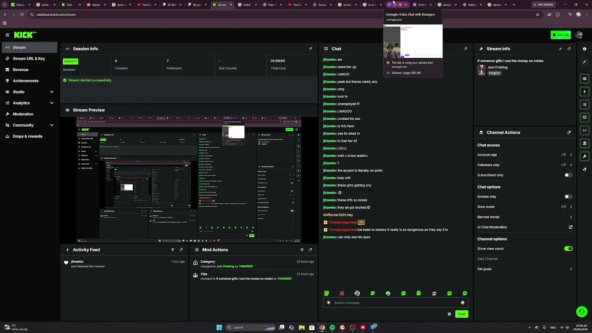592x333 pixels.
Task: Open Account age chat access options
Action: [525, 155]
